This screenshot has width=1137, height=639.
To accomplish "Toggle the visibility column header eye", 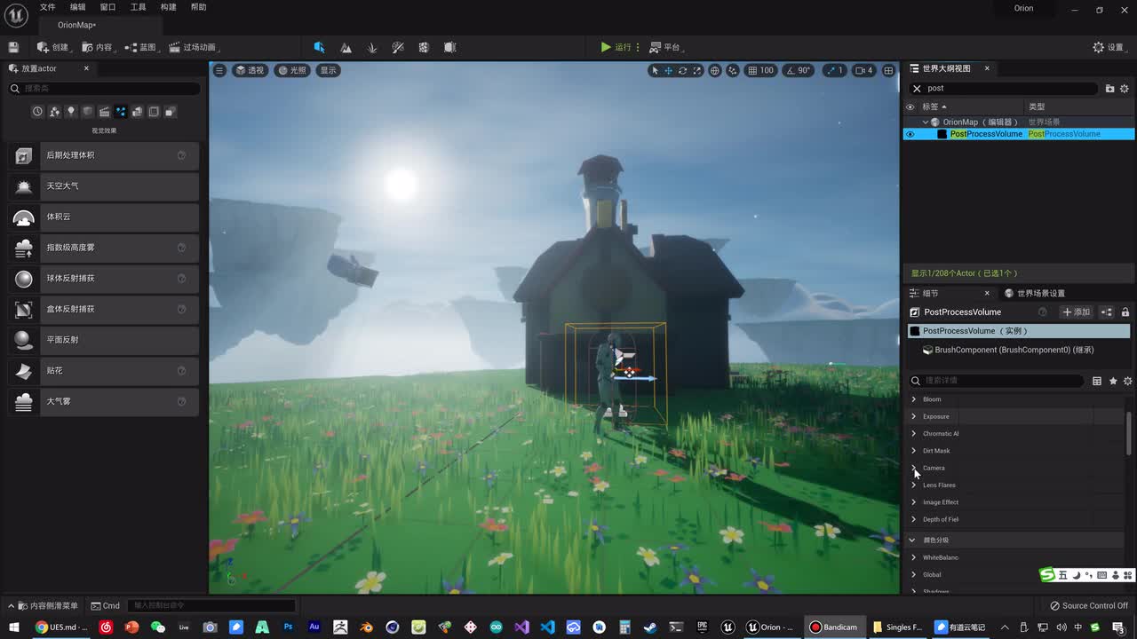I will coord(910,106).
